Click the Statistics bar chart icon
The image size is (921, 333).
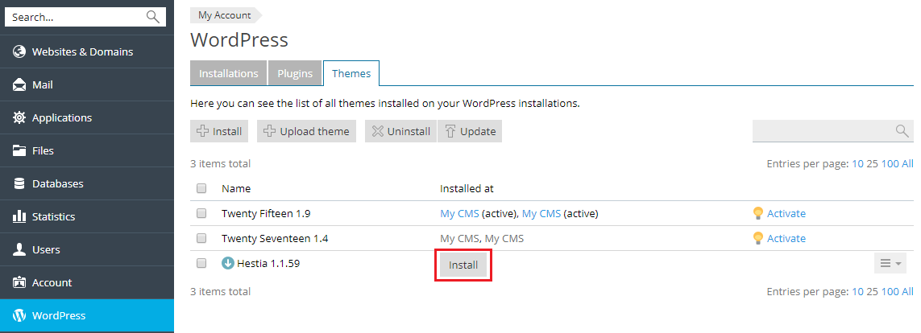pos(19,216)
